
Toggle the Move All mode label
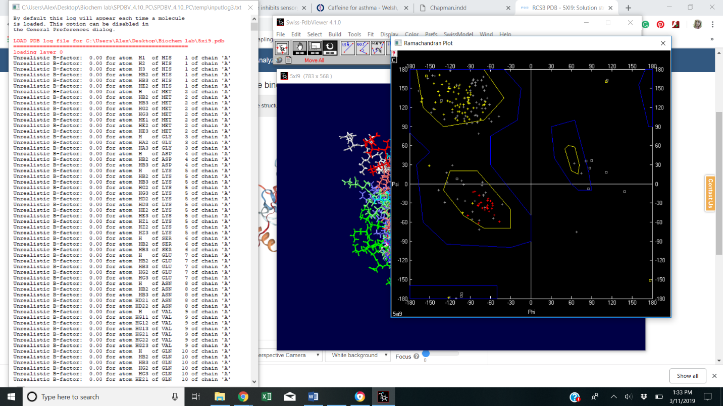point(314,61)
